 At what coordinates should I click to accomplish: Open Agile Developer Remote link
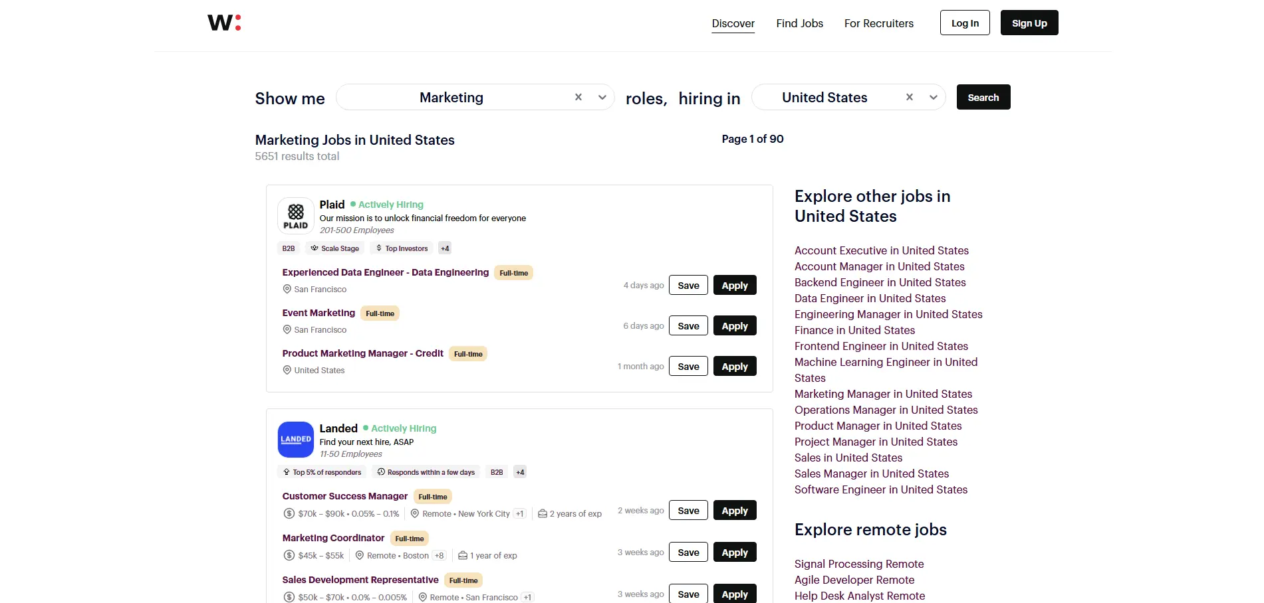(x=854, y=580)
